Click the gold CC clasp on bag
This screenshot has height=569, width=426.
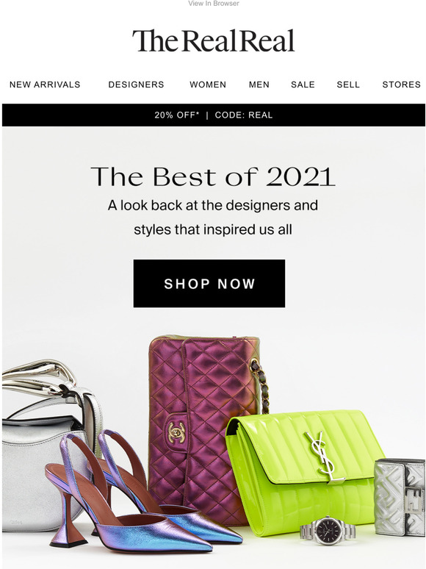(176, 432)
